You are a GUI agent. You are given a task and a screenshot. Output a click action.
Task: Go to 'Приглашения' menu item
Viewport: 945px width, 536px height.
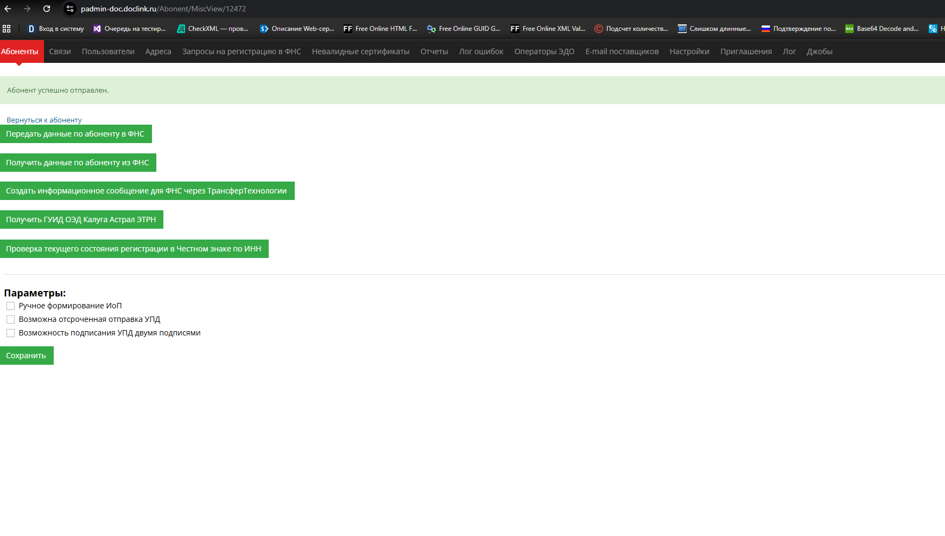[x=746, y=51]
